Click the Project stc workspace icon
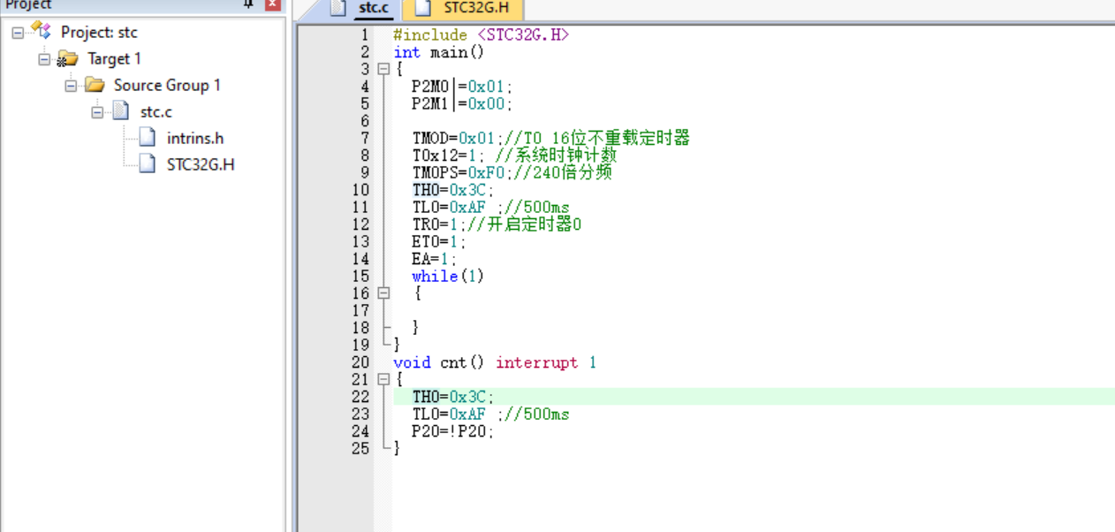1115x532 pixels. (x=42, y=31)
